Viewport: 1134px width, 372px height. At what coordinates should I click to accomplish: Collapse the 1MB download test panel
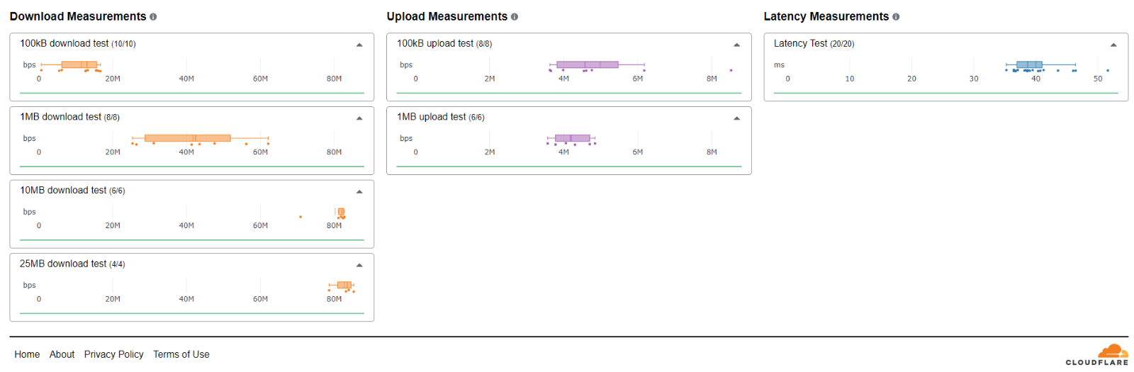pos(359,118)
